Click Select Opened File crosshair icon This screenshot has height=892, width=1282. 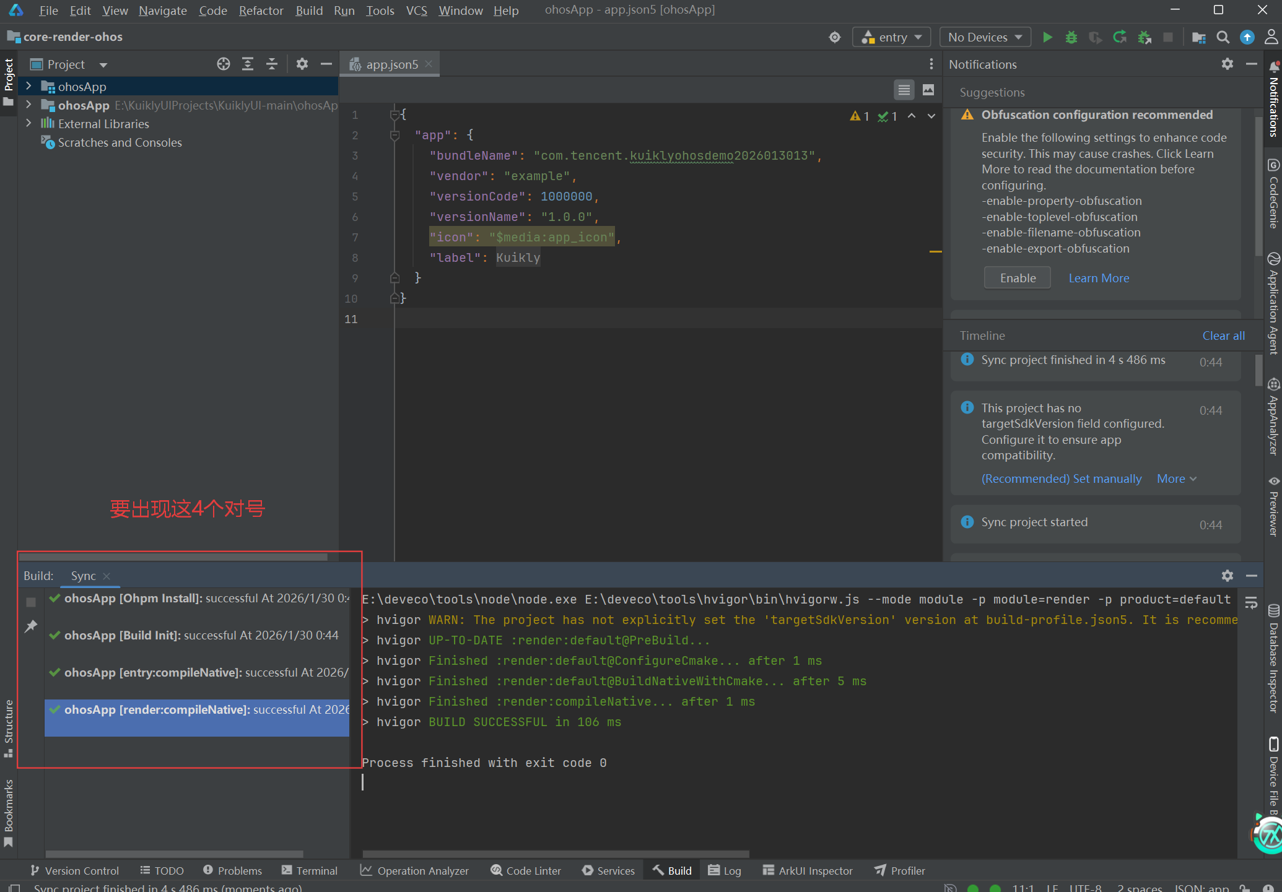click(224, 64)
